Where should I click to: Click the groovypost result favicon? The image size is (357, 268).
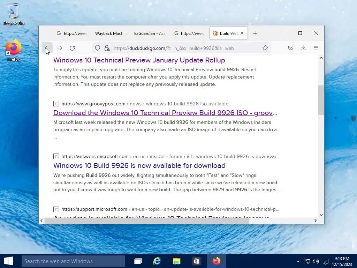click(56, 104)
